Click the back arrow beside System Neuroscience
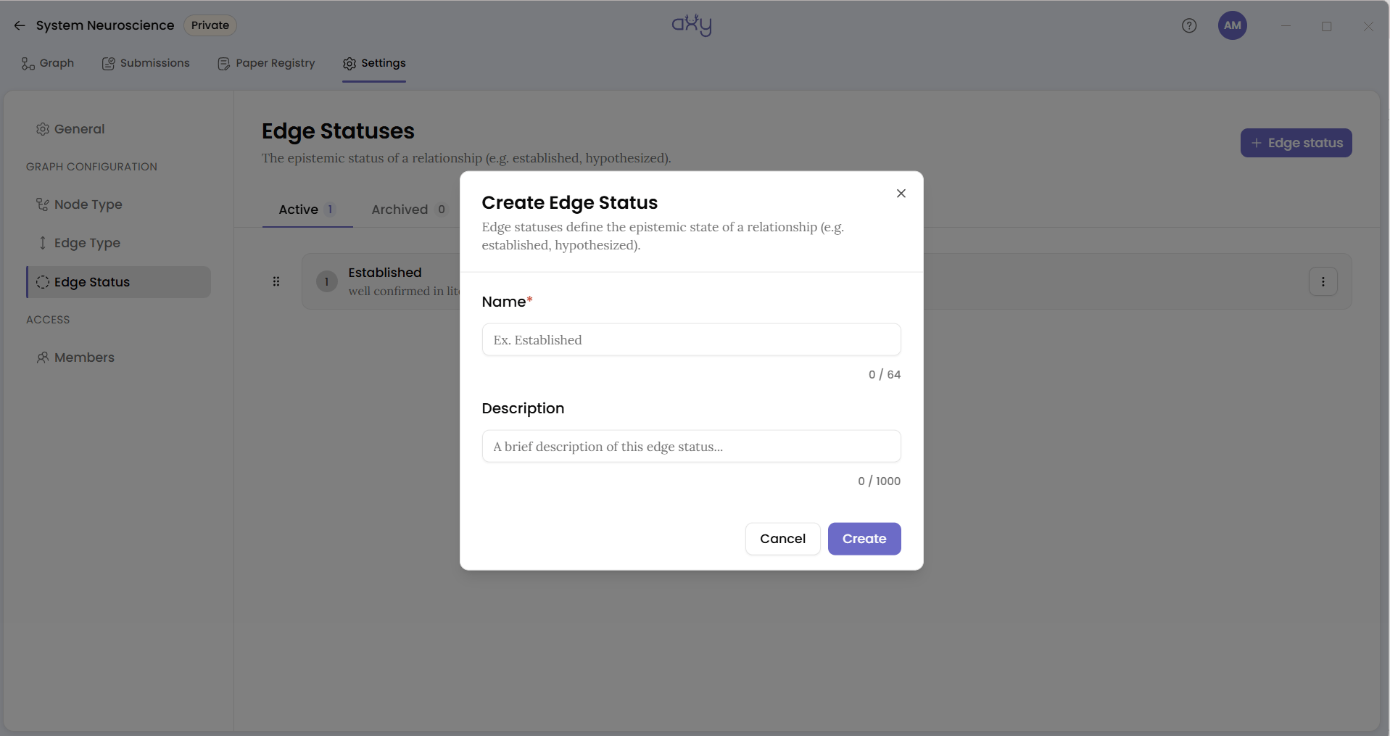 point(20,25)
